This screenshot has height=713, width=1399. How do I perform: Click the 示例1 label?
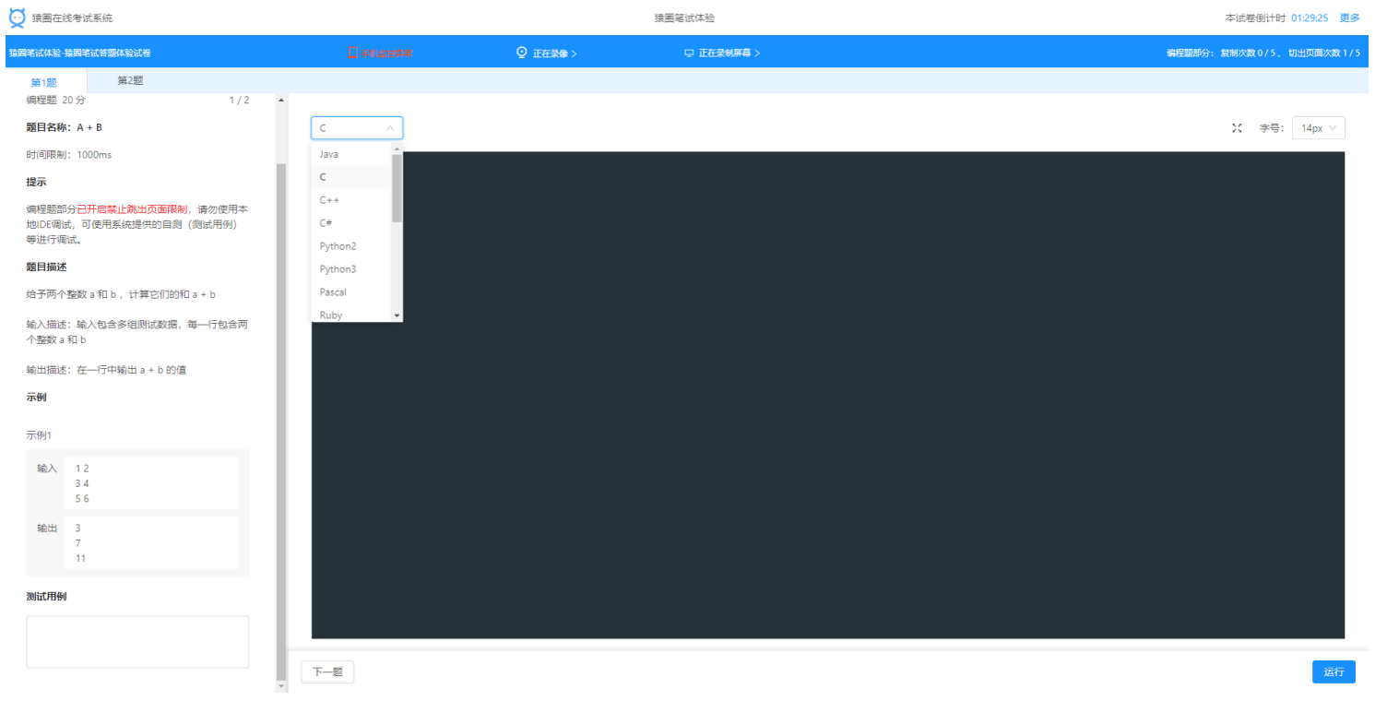click(x=40, y=434)
